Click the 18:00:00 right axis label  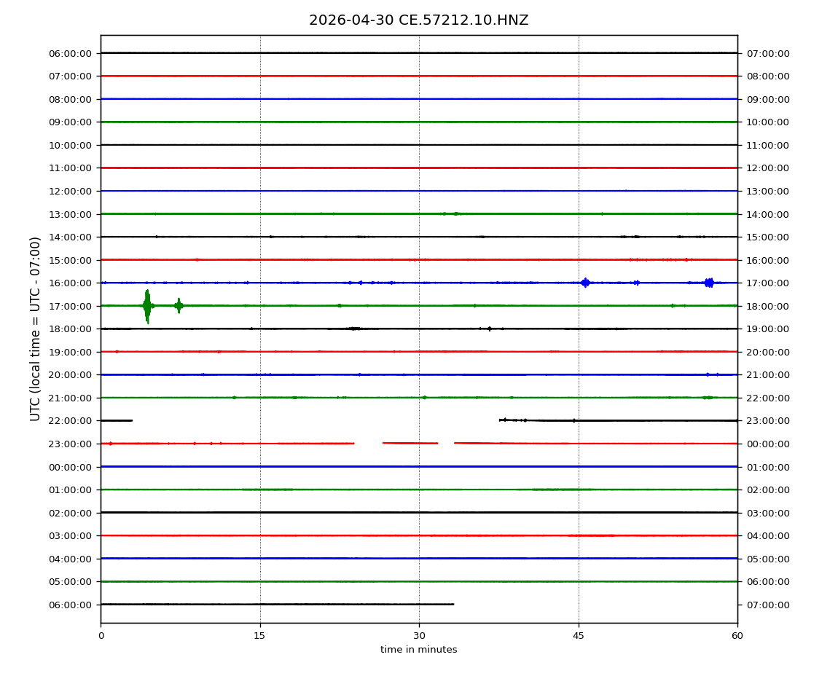(768, 306)
